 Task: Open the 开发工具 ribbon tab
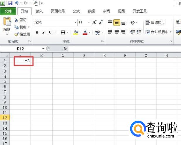140,11
